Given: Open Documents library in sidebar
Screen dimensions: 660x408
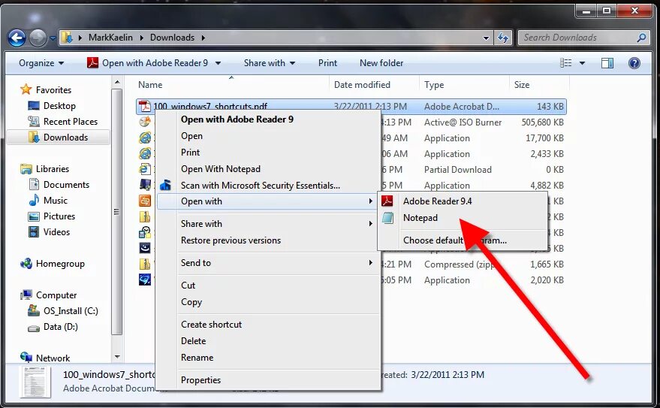Looking at the screenshot, I should [x=66, y=185].
